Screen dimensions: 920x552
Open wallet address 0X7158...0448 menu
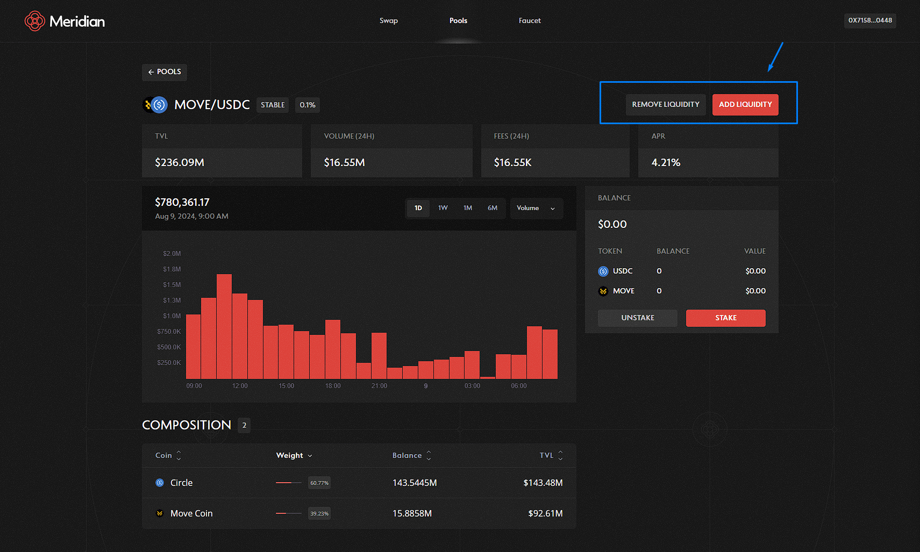pyautogui.click(x=870, y=20)
